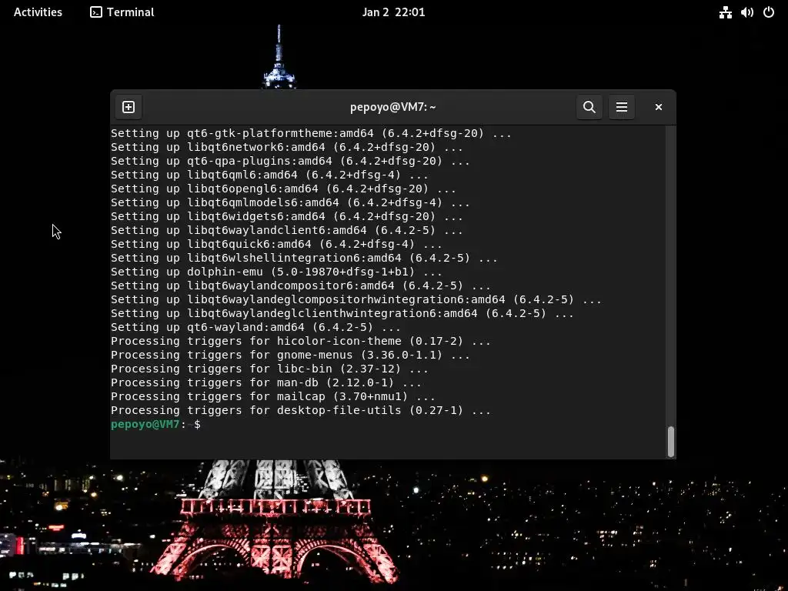Image resolution: width=788 pixels, height=591 pixels.
Task: Click line 'Setting up libqt6wlshellintegration6:amd64'
Action: [x=305, y=258]
